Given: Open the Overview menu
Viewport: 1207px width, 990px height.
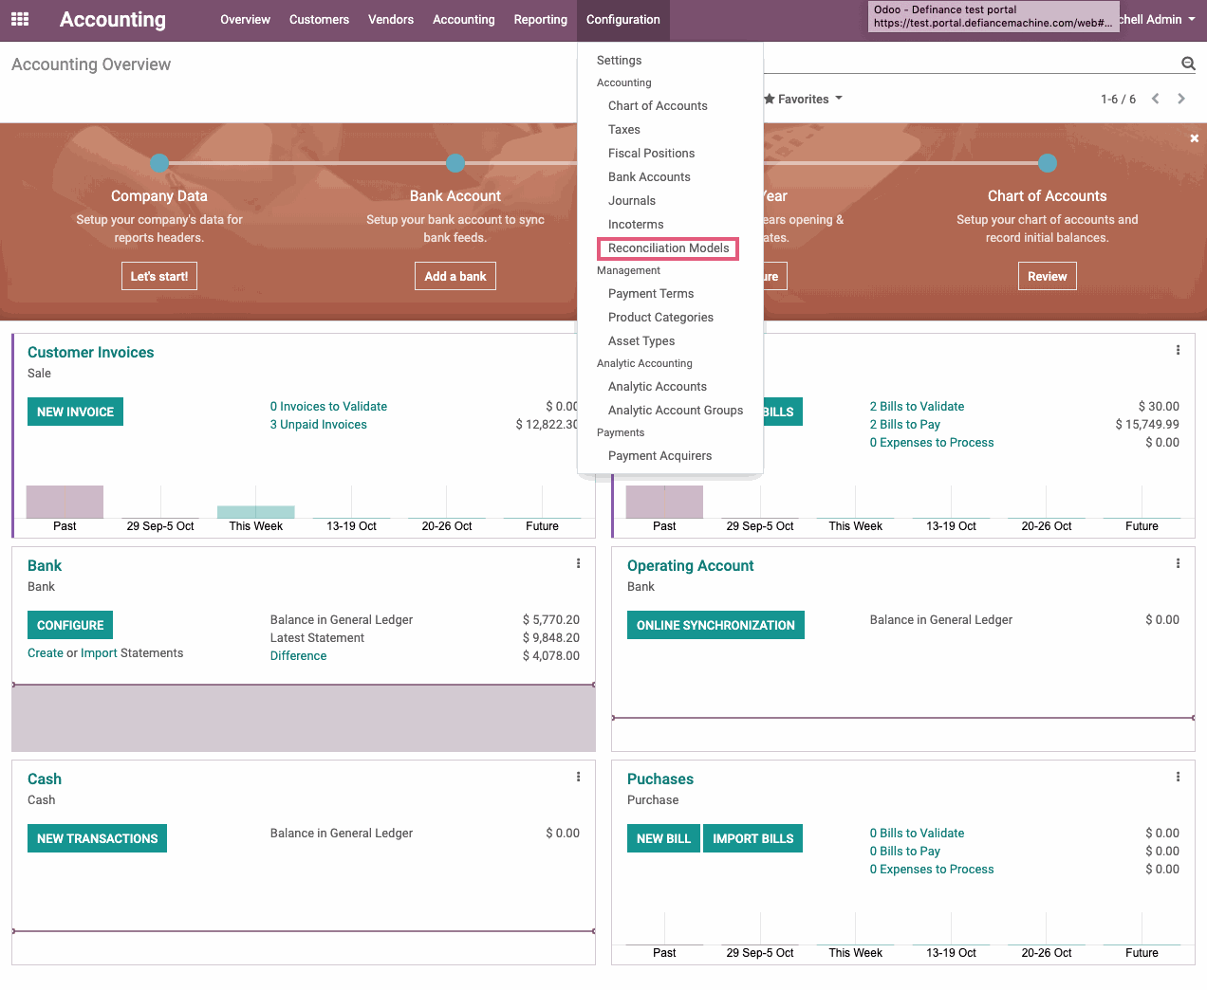Looking at the screenshot, I should tap(245, 19).
